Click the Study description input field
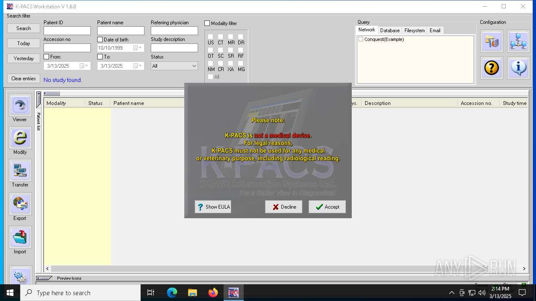The image size is (536, 301). point(174,48)
